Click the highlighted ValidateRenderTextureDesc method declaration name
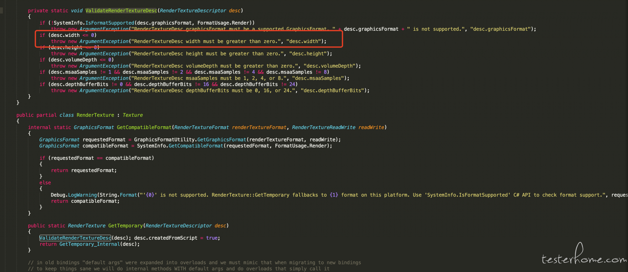Image resolution: width=628 pixels, height=272 pixels. coord(121,10)
